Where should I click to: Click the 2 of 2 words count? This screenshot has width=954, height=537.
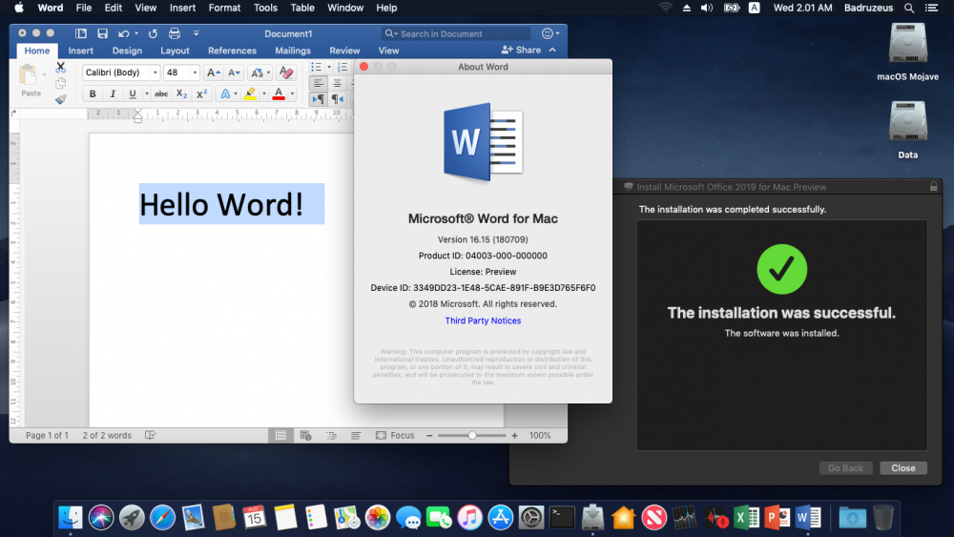(x=107, y=436)
